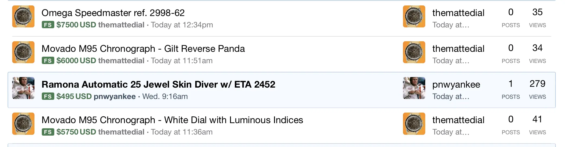Click "Today at…" under pnwyankee last-poster name
Image resolution: width=565 pixels, height=147 pixels.
[450, 97]
